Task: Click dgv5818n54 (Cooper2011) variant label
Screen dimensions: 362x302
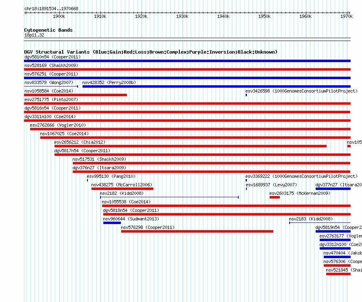Action: pyautogui.click(x=131, y=210)
